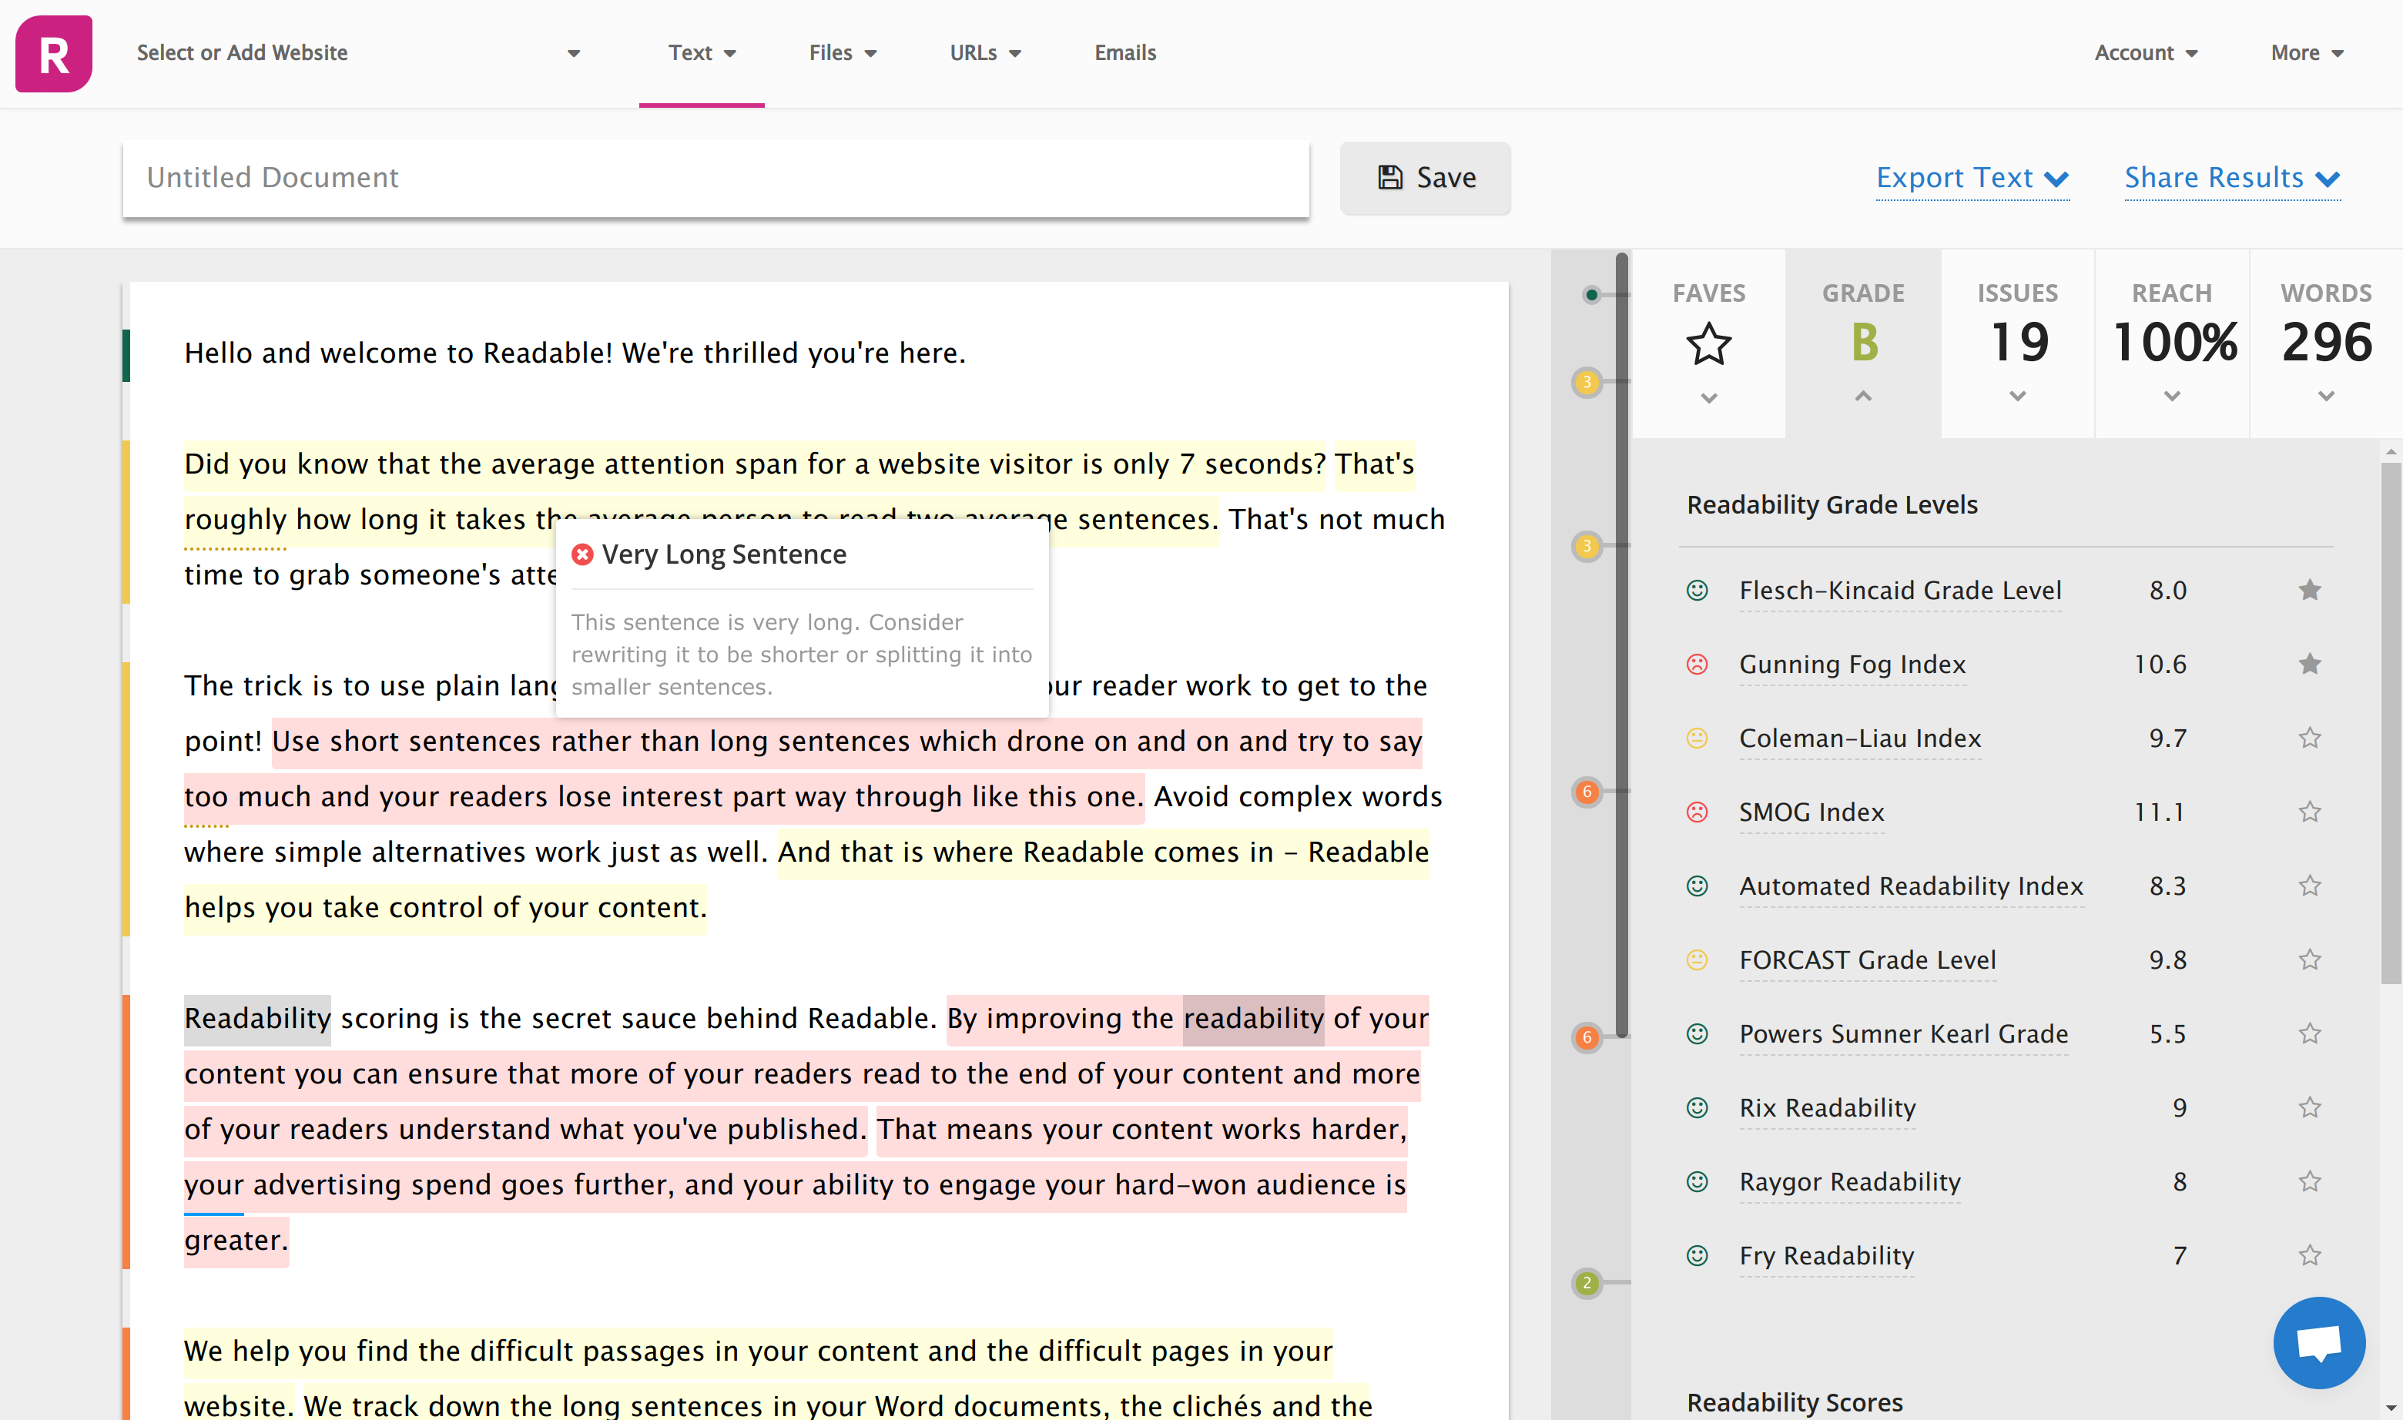2403x1420 pixels.
Task: Select issue marker 6 on the document timeline
Action: click(x=1587, y=792)
